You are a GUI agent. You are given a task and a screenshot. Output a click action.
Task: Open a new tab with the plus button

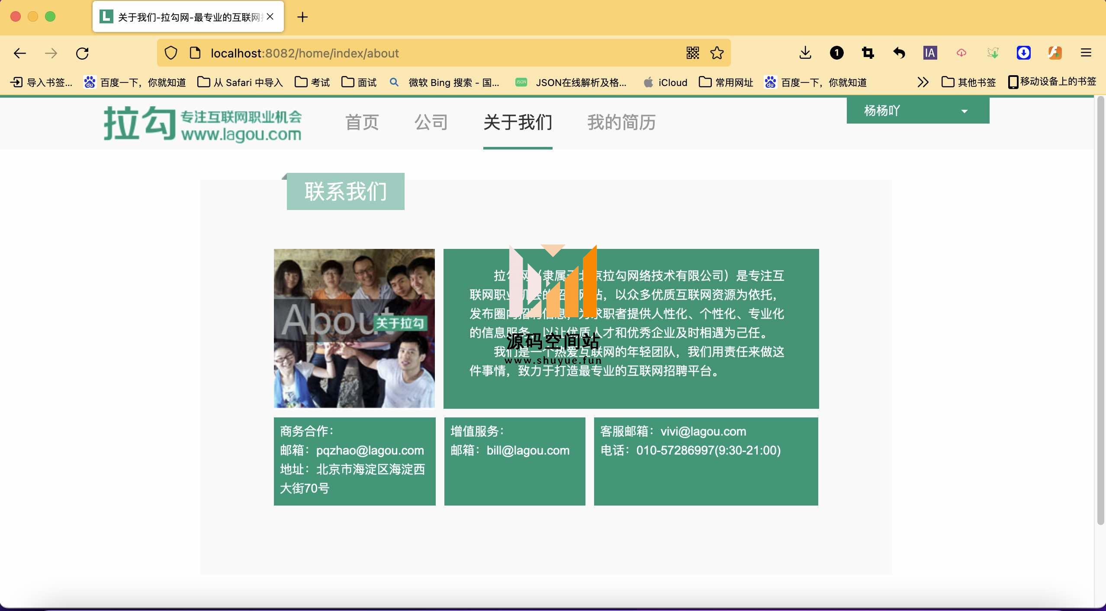(303, 17)
